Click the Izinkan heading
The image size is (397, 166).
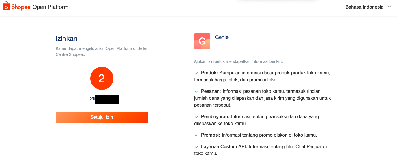[x=66, y=39]
